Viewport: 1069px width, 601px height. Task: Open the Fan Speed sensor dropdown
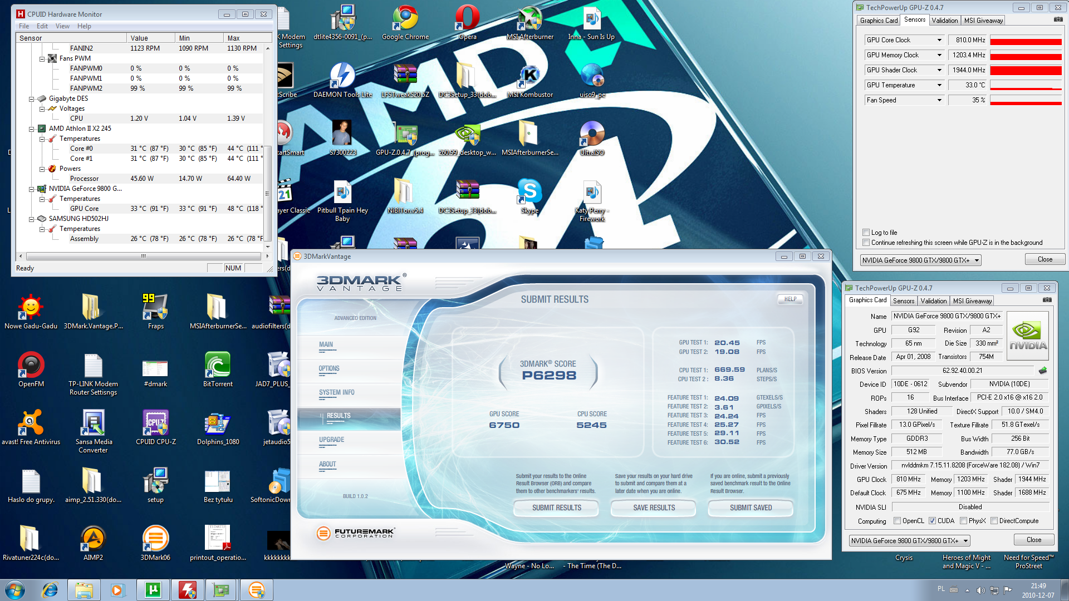point(939,100)
